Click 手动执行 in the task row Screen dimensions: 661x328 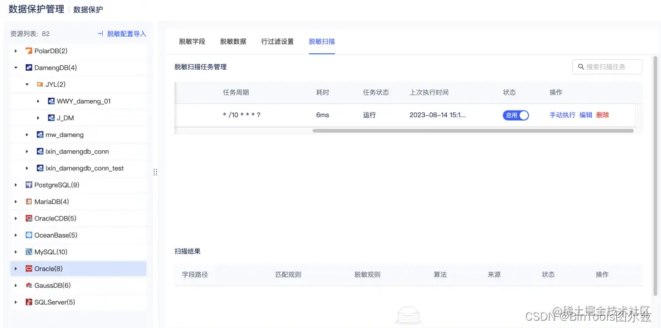pos(562,115)
